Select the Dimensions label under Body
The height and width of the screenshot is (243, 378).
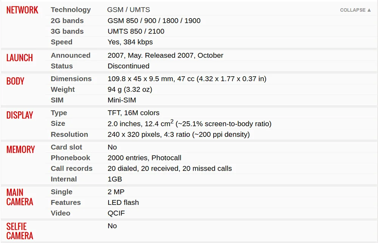(x=71, y=79)
